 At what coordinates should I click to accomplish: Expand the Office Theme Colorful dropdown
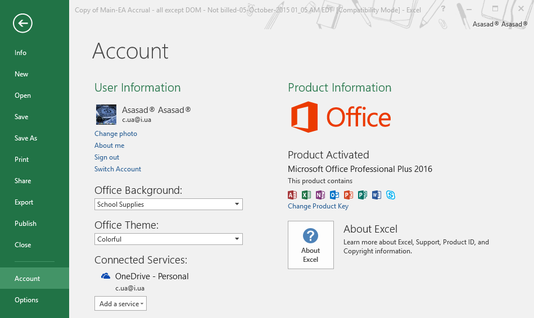(169, 239)
